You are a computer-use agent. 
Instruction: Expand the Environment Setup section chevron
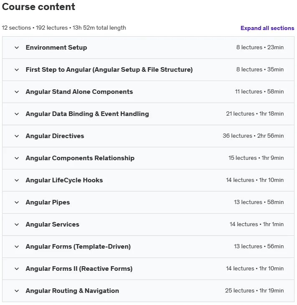pos(17,48)
